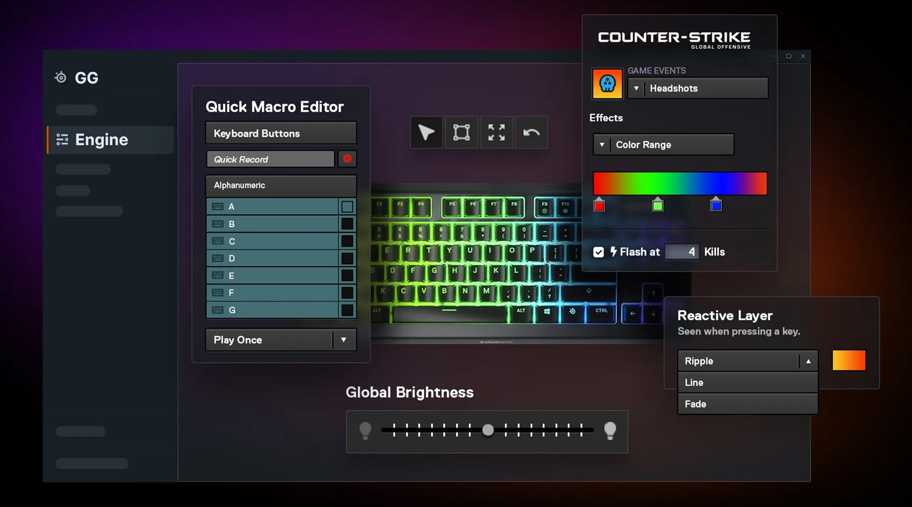Click the expand to fullscreen arrows icon
The image size is (912, 507).
point(496,132)
